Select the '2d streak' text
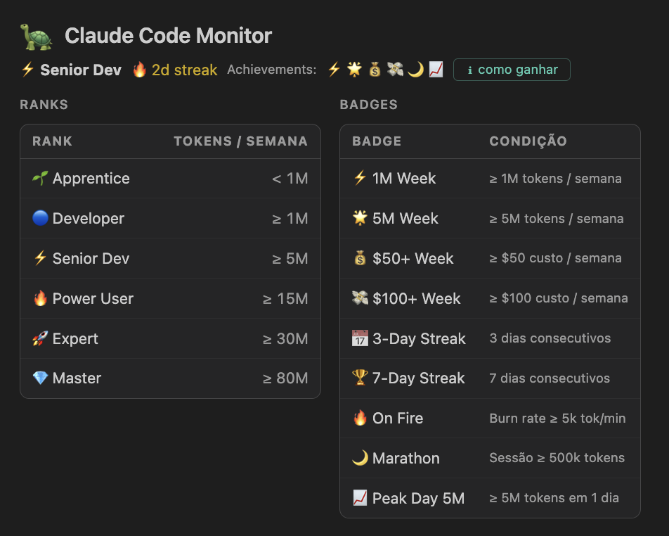Viewport: 669px width, 536px height. click(x=184, y=70)
